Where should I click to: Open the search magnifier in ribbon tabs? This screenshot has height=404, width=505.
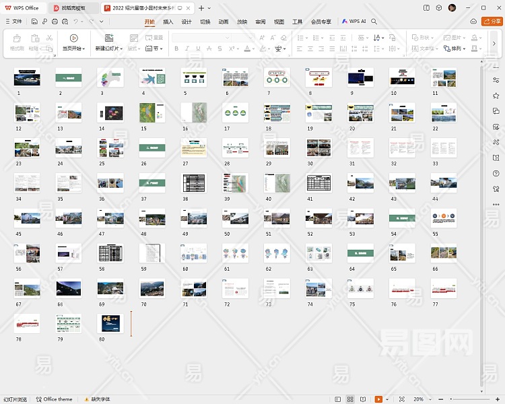[374, 22]
